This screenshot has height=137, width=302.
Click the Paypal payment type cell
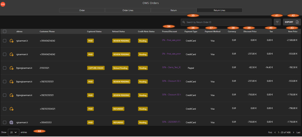(x=191, y=68)
